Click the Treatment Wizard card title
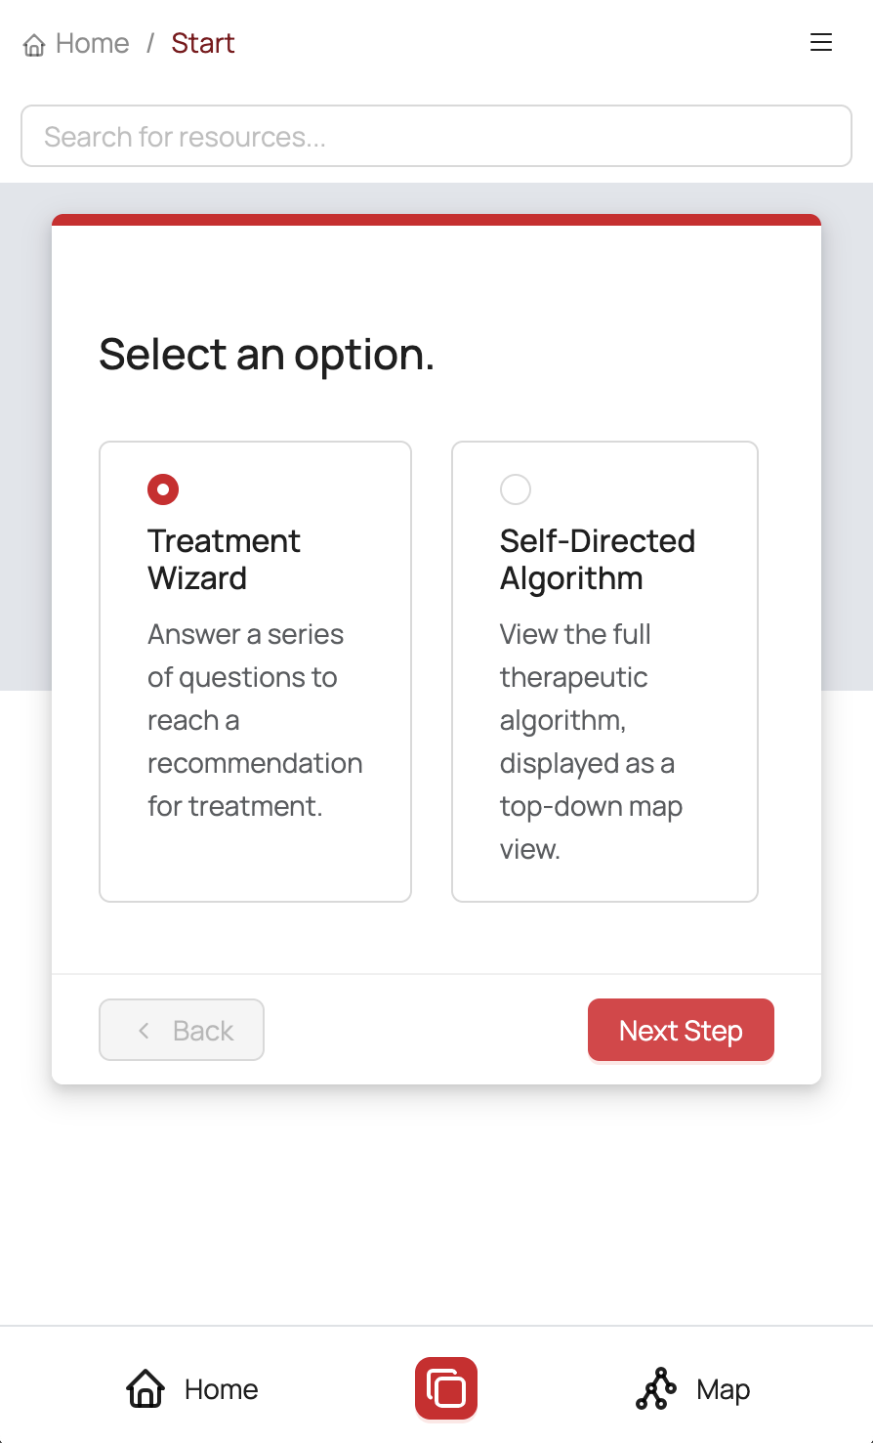 (224, 560)
